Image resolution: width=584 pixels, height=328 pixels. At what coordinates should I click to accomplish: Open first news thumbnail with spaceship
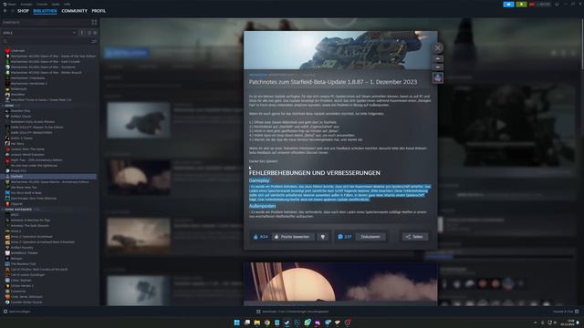[x=139, y=120]
